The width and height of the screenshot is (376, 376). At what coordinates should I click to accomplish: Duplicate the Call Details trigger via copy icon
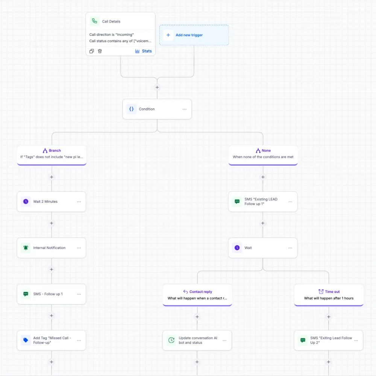pyautogui.click(x=92, y=51)
